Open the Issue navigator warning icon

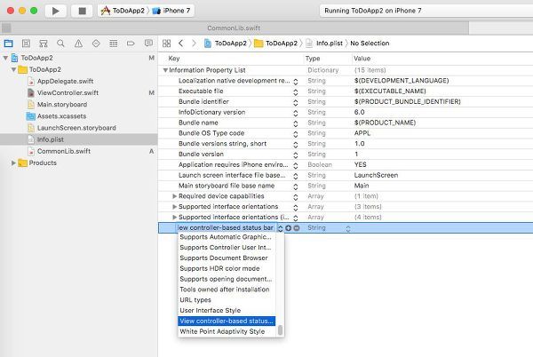[x=78, y=44]
